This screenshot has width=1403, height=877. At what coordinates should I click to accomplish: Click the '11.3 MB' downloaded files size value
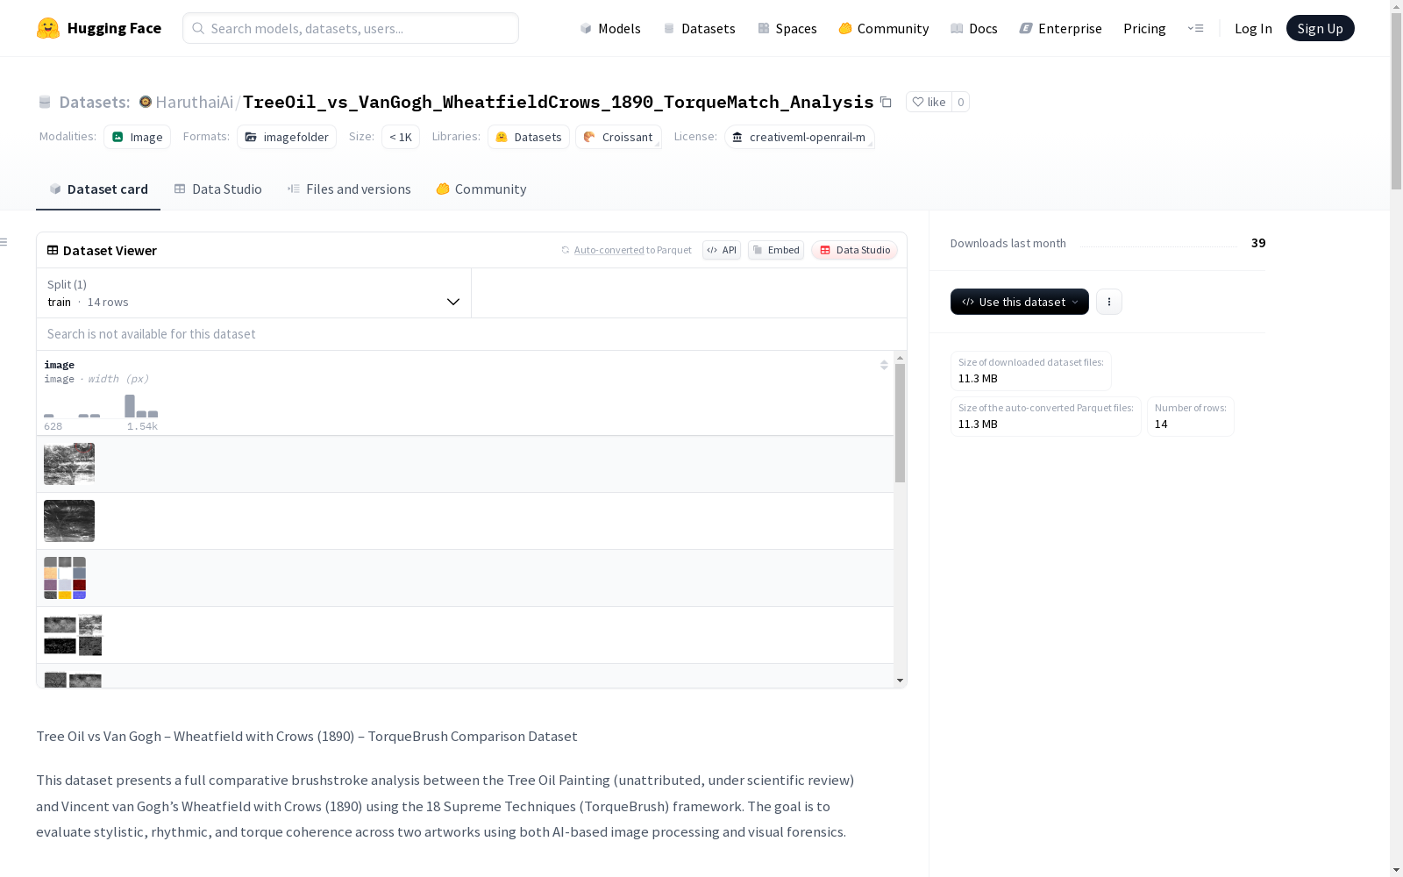[978, 379]
